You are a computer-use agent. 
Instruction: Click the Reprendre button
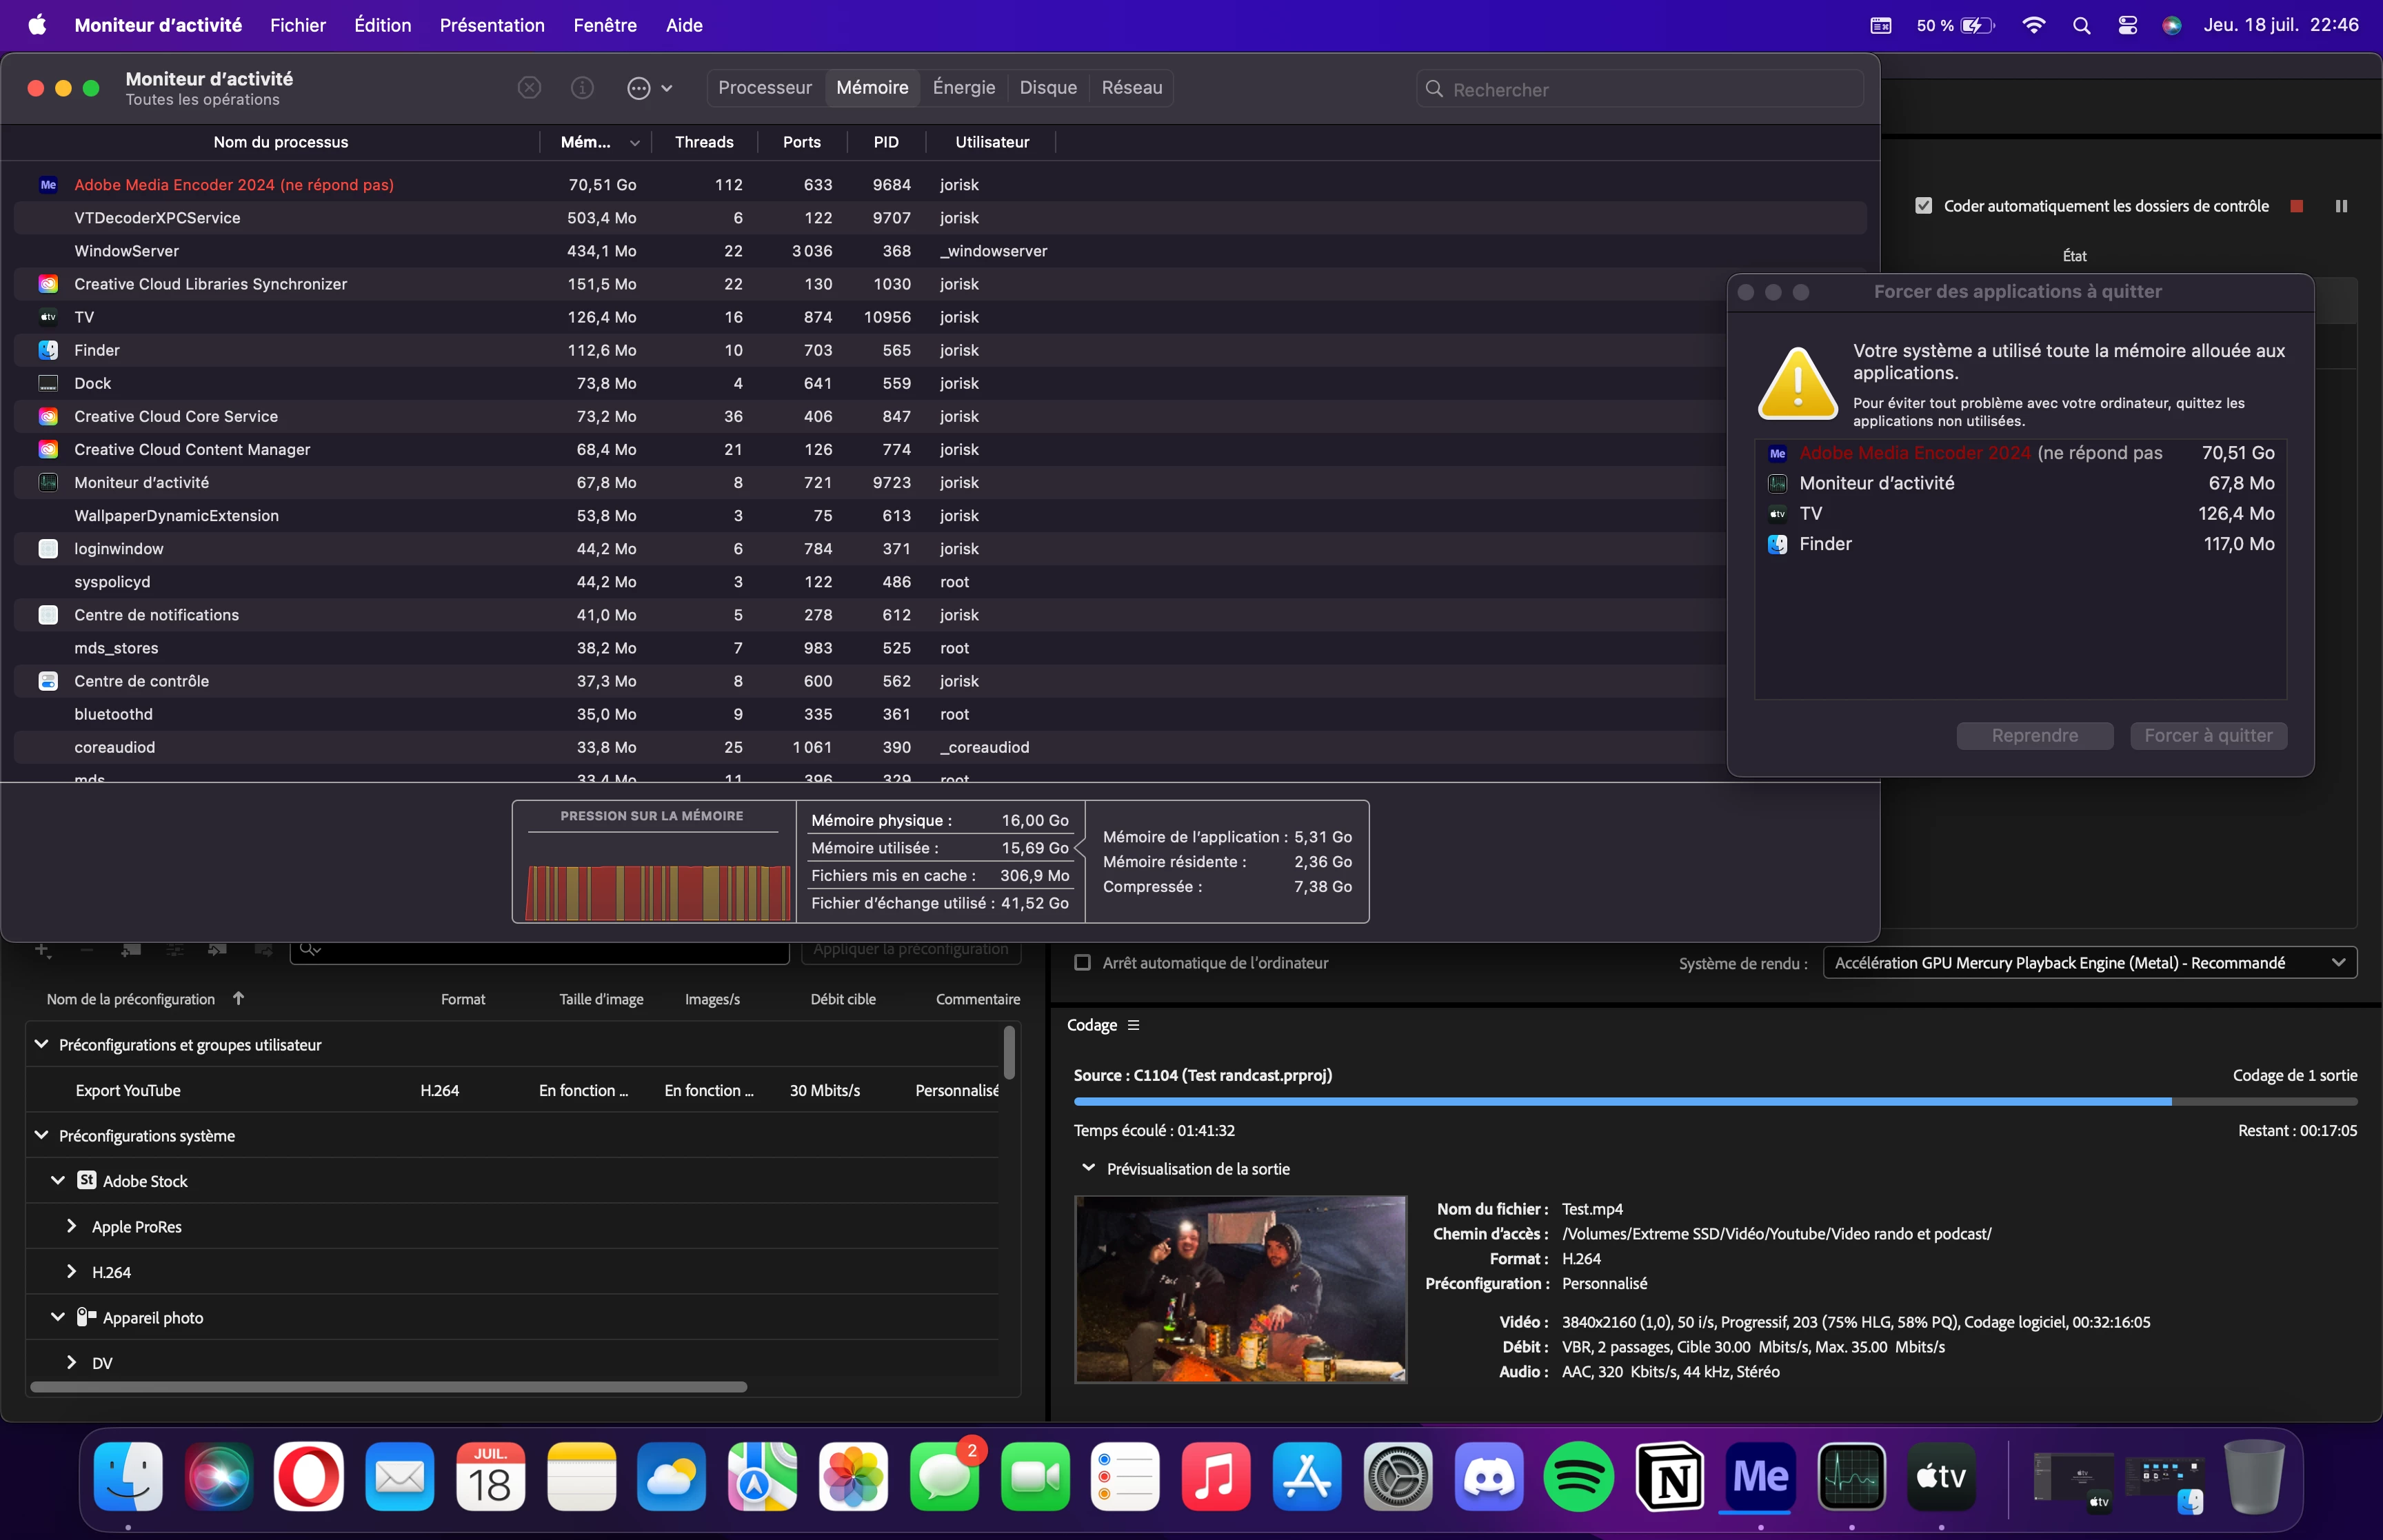(2034, 736)
